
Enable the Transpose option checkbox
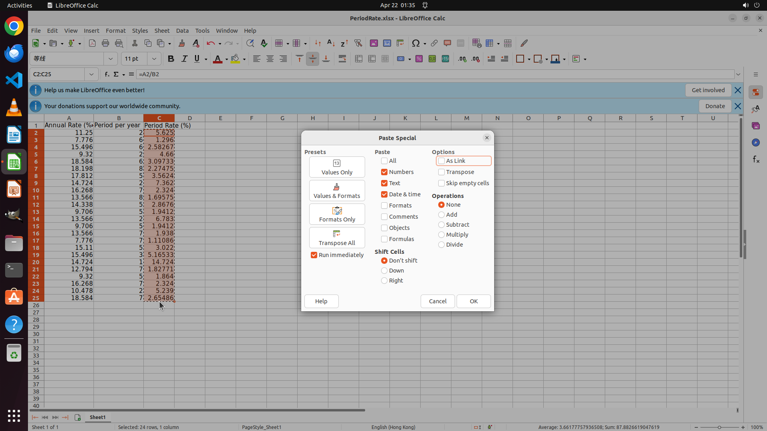pos(441,172)
